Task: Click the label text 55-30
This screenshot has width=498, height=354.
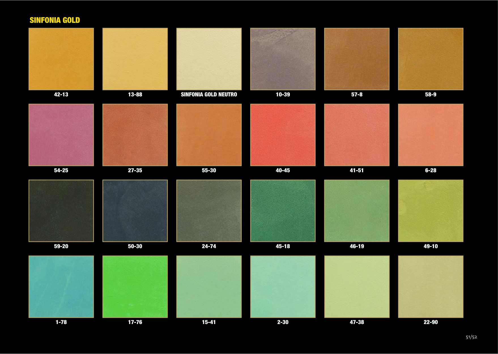Action: pyautogui.click(x=209, y=170)
